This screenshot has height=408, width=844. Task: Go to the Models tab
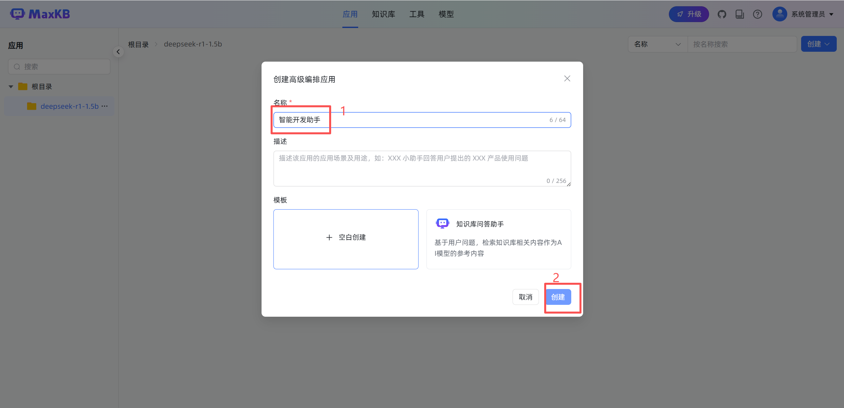pos(446,14)
